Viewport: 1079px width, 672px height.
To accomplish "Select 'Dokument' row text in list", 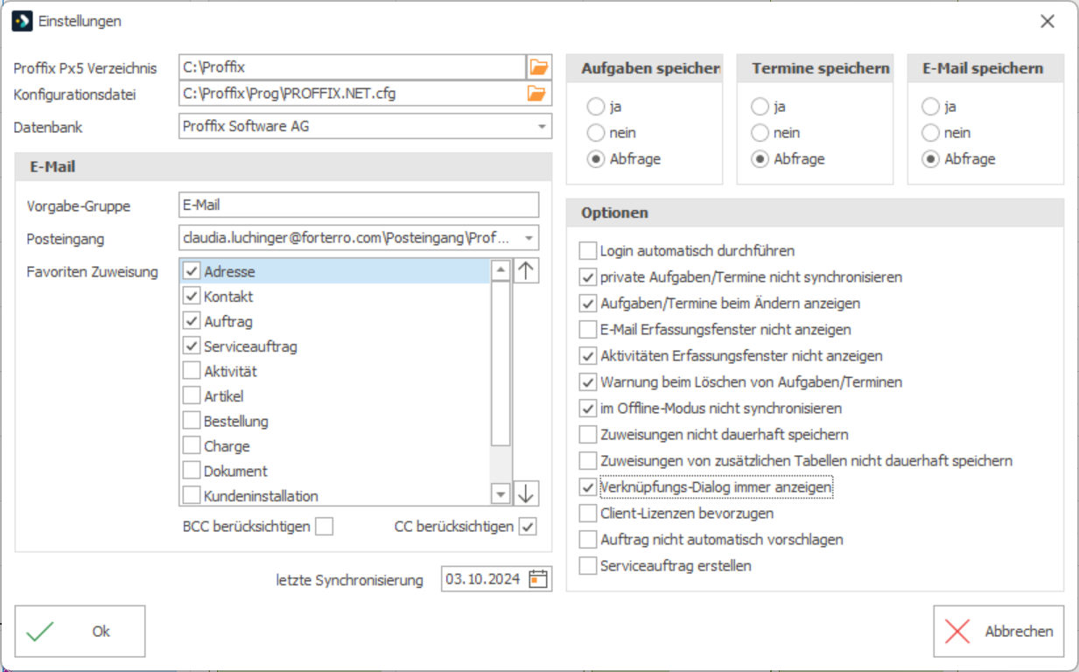I will 235,471.
